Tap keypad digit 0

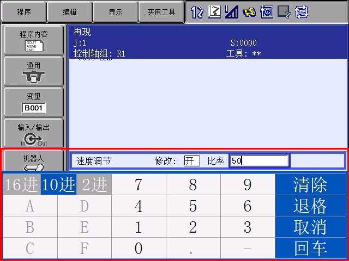pyautogui.click(x=139, y=248)
